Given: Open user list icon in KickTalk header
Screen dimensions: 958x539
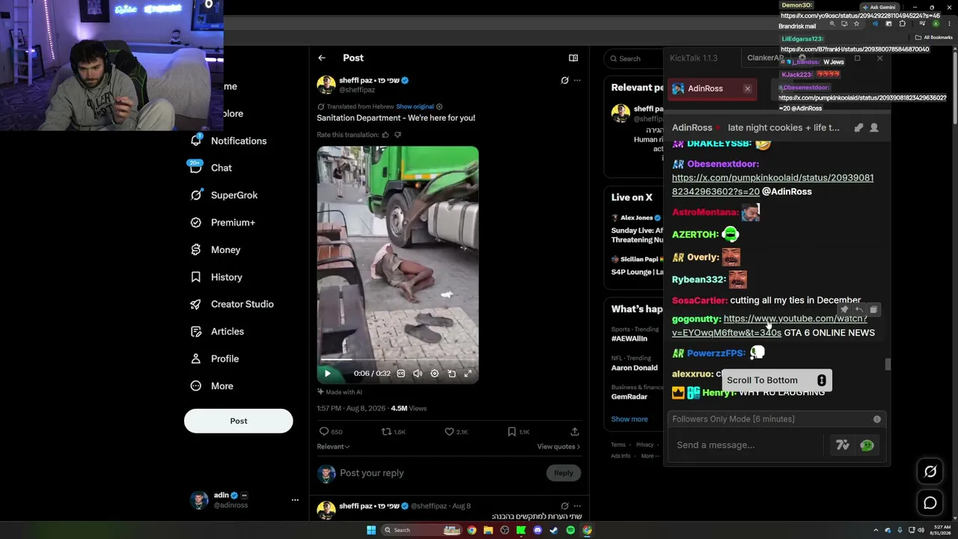Looking at the screenshot, I should click(874, 128).
